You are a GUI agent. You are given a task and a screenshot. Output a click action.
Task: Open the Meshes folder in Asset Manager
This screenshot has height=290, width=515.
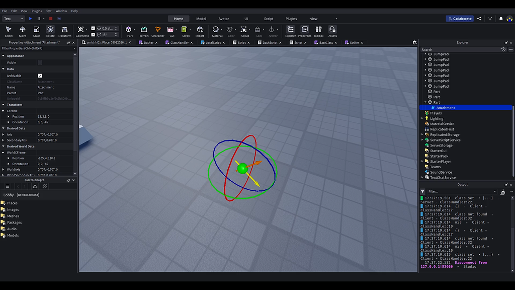pyautogui.click(x=13, y=216)
